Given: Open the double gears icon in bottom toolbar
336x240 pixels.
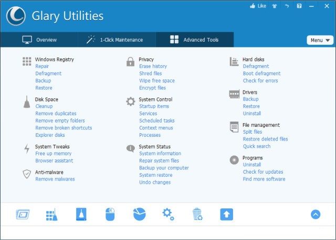Looking at the screenshot, I should [x=168, y=214].
